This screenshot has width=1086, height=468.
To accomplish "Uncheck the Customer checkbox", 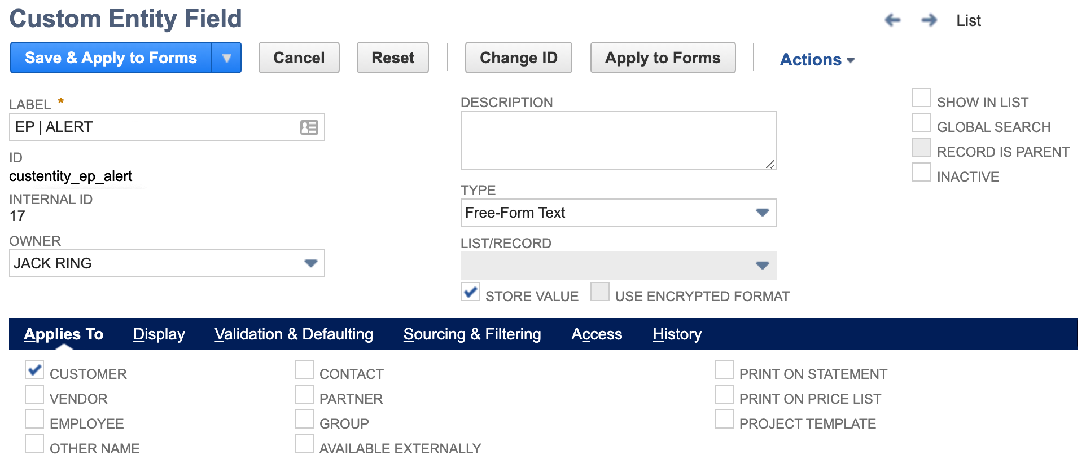I will pos(34,370).
